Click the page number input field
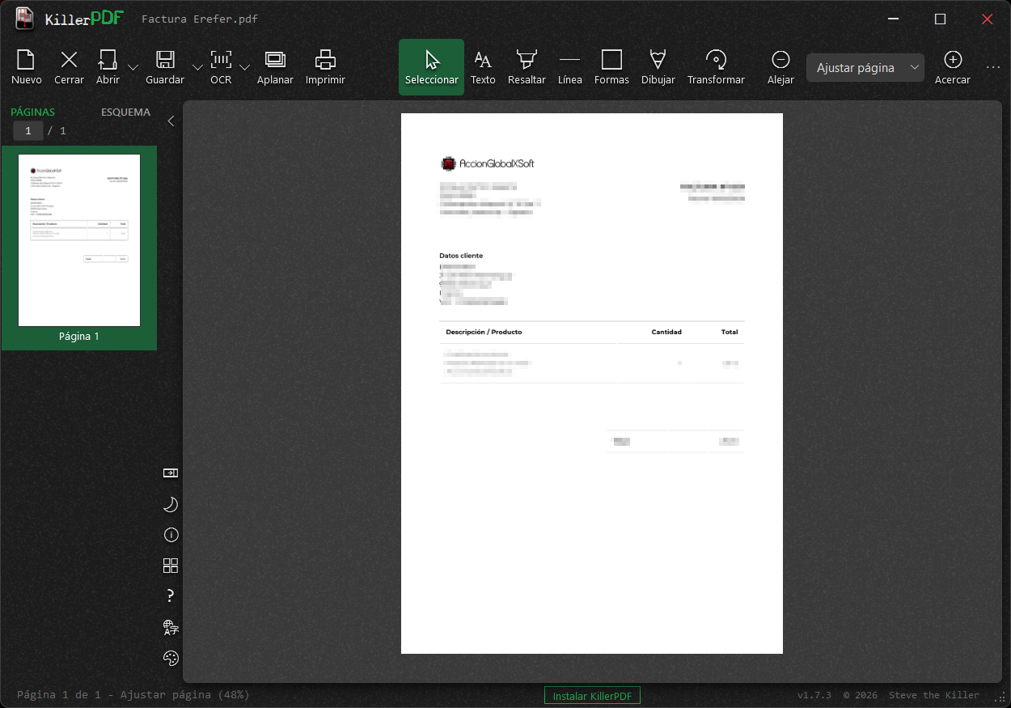The height and width of the screenshot is (708, 1011). point(28,130)
